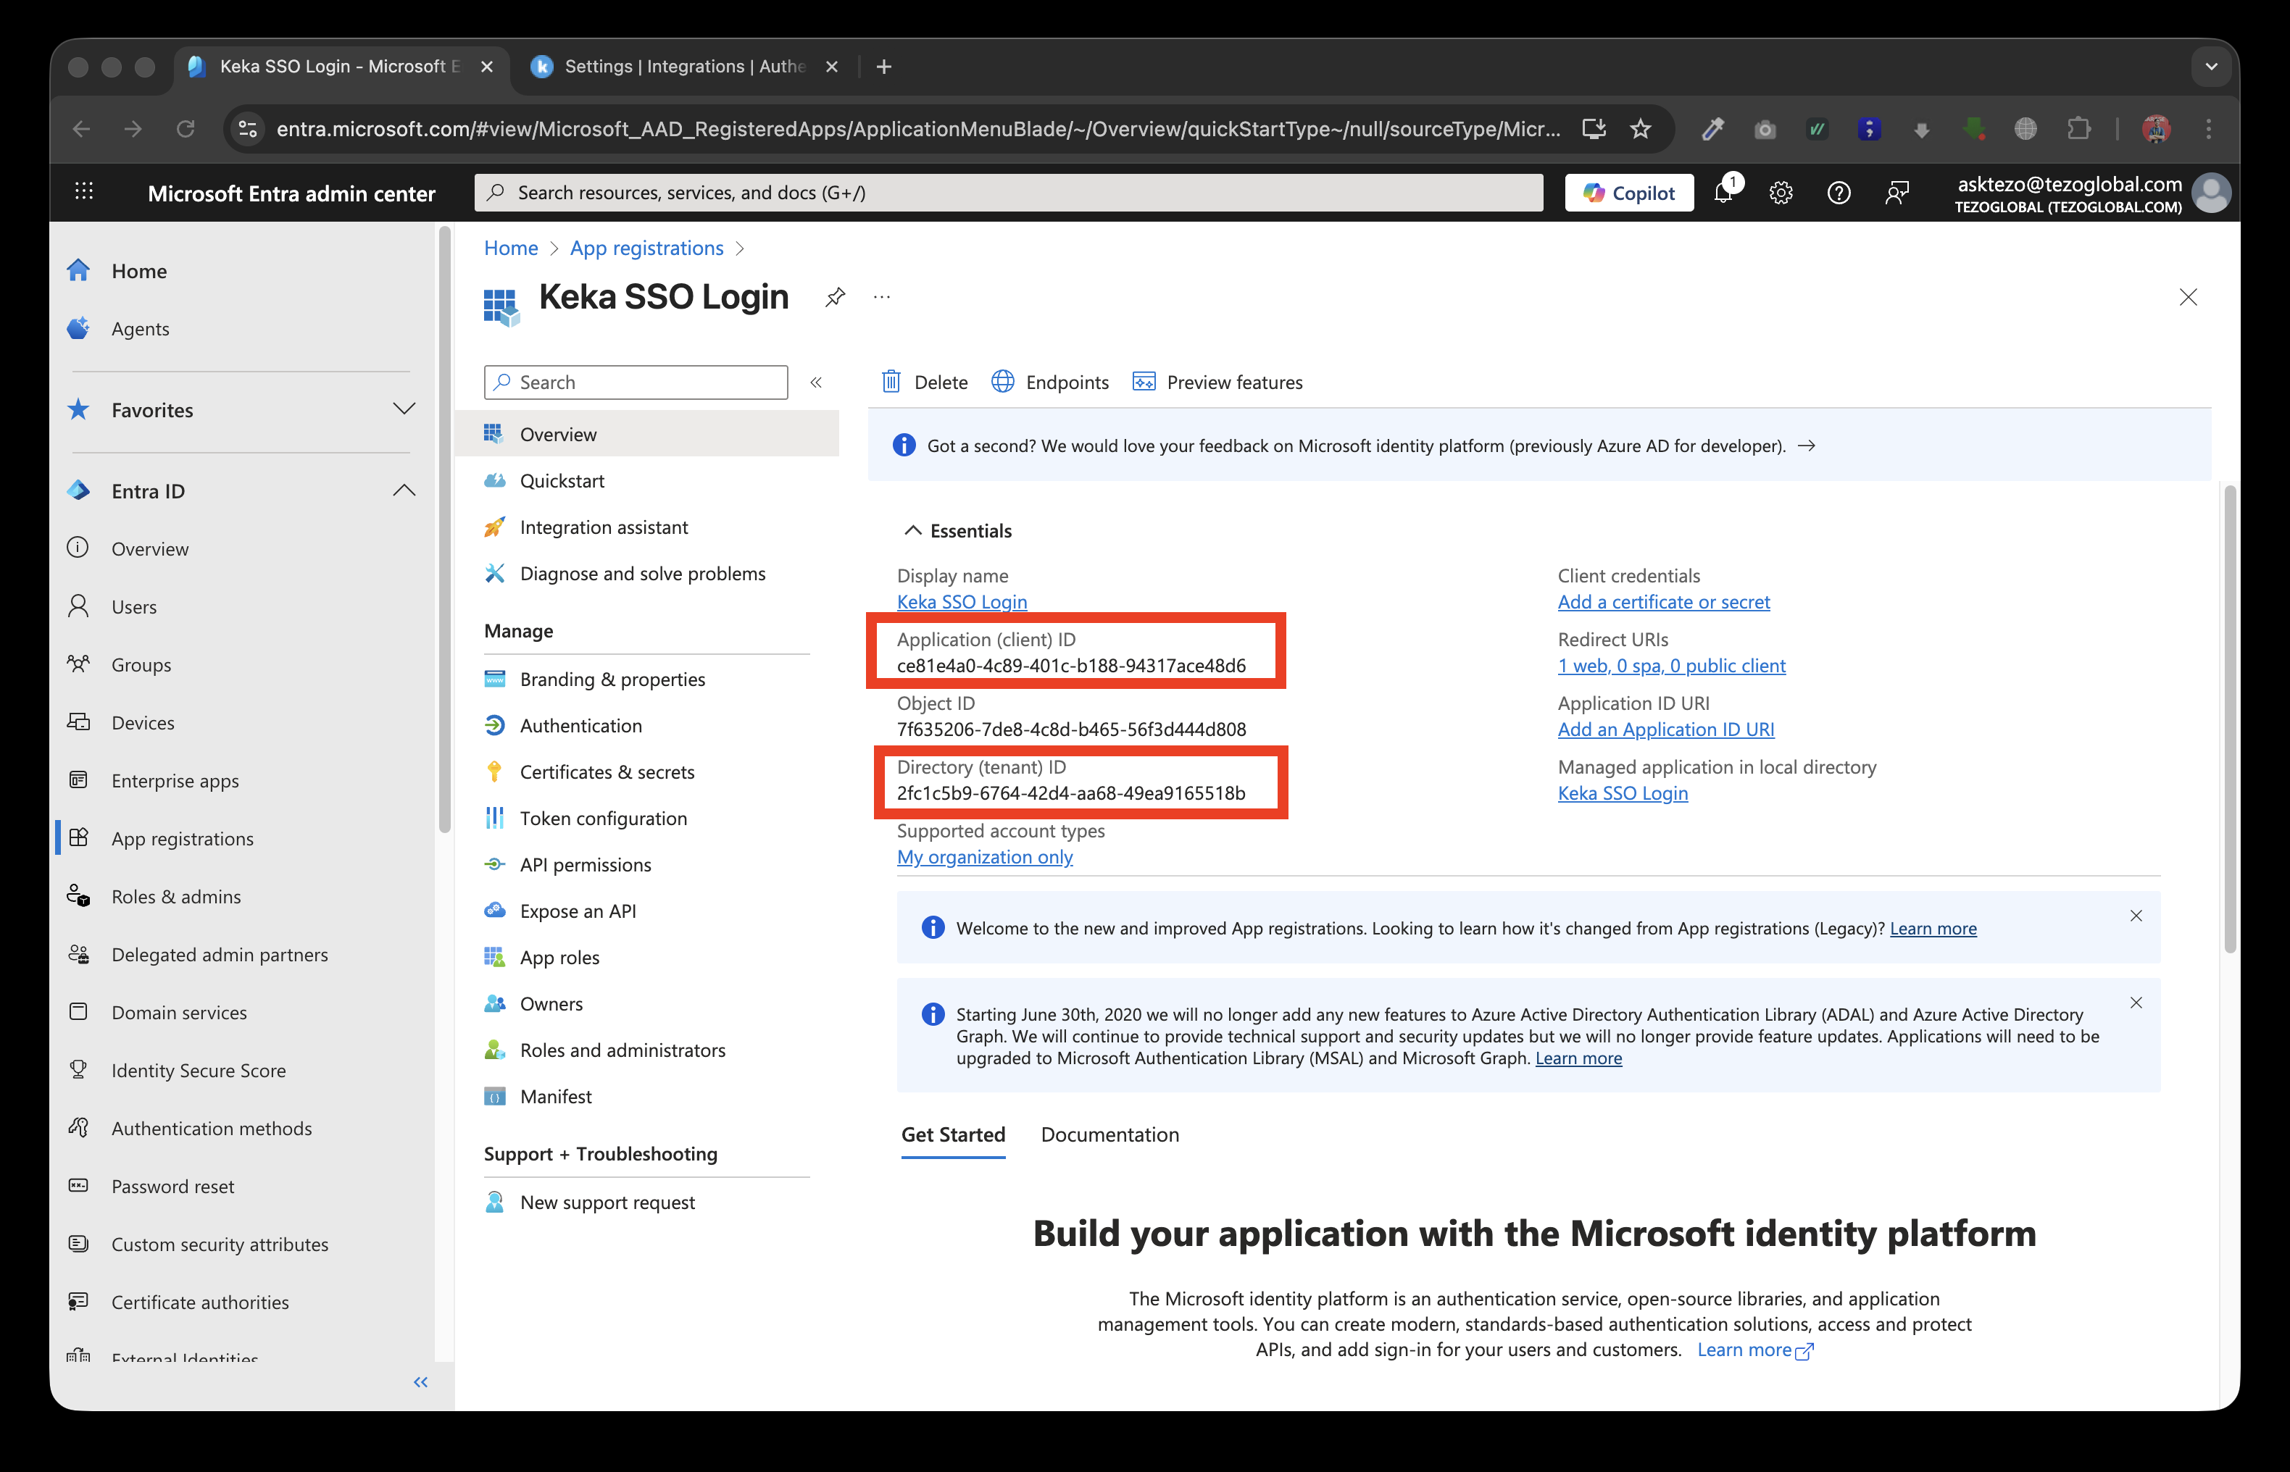Expand the Favorites section
Image resolution: width=2290 pixels, height=1472 pixels.
pyautogui.click(x=404, y=409)
